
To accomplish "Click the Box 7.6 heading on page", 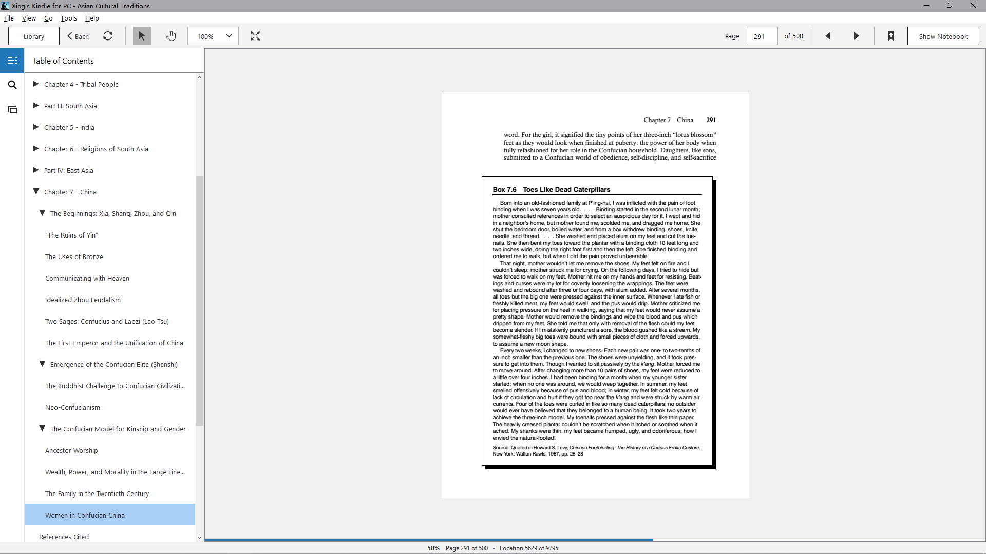I will click(552, 189).
